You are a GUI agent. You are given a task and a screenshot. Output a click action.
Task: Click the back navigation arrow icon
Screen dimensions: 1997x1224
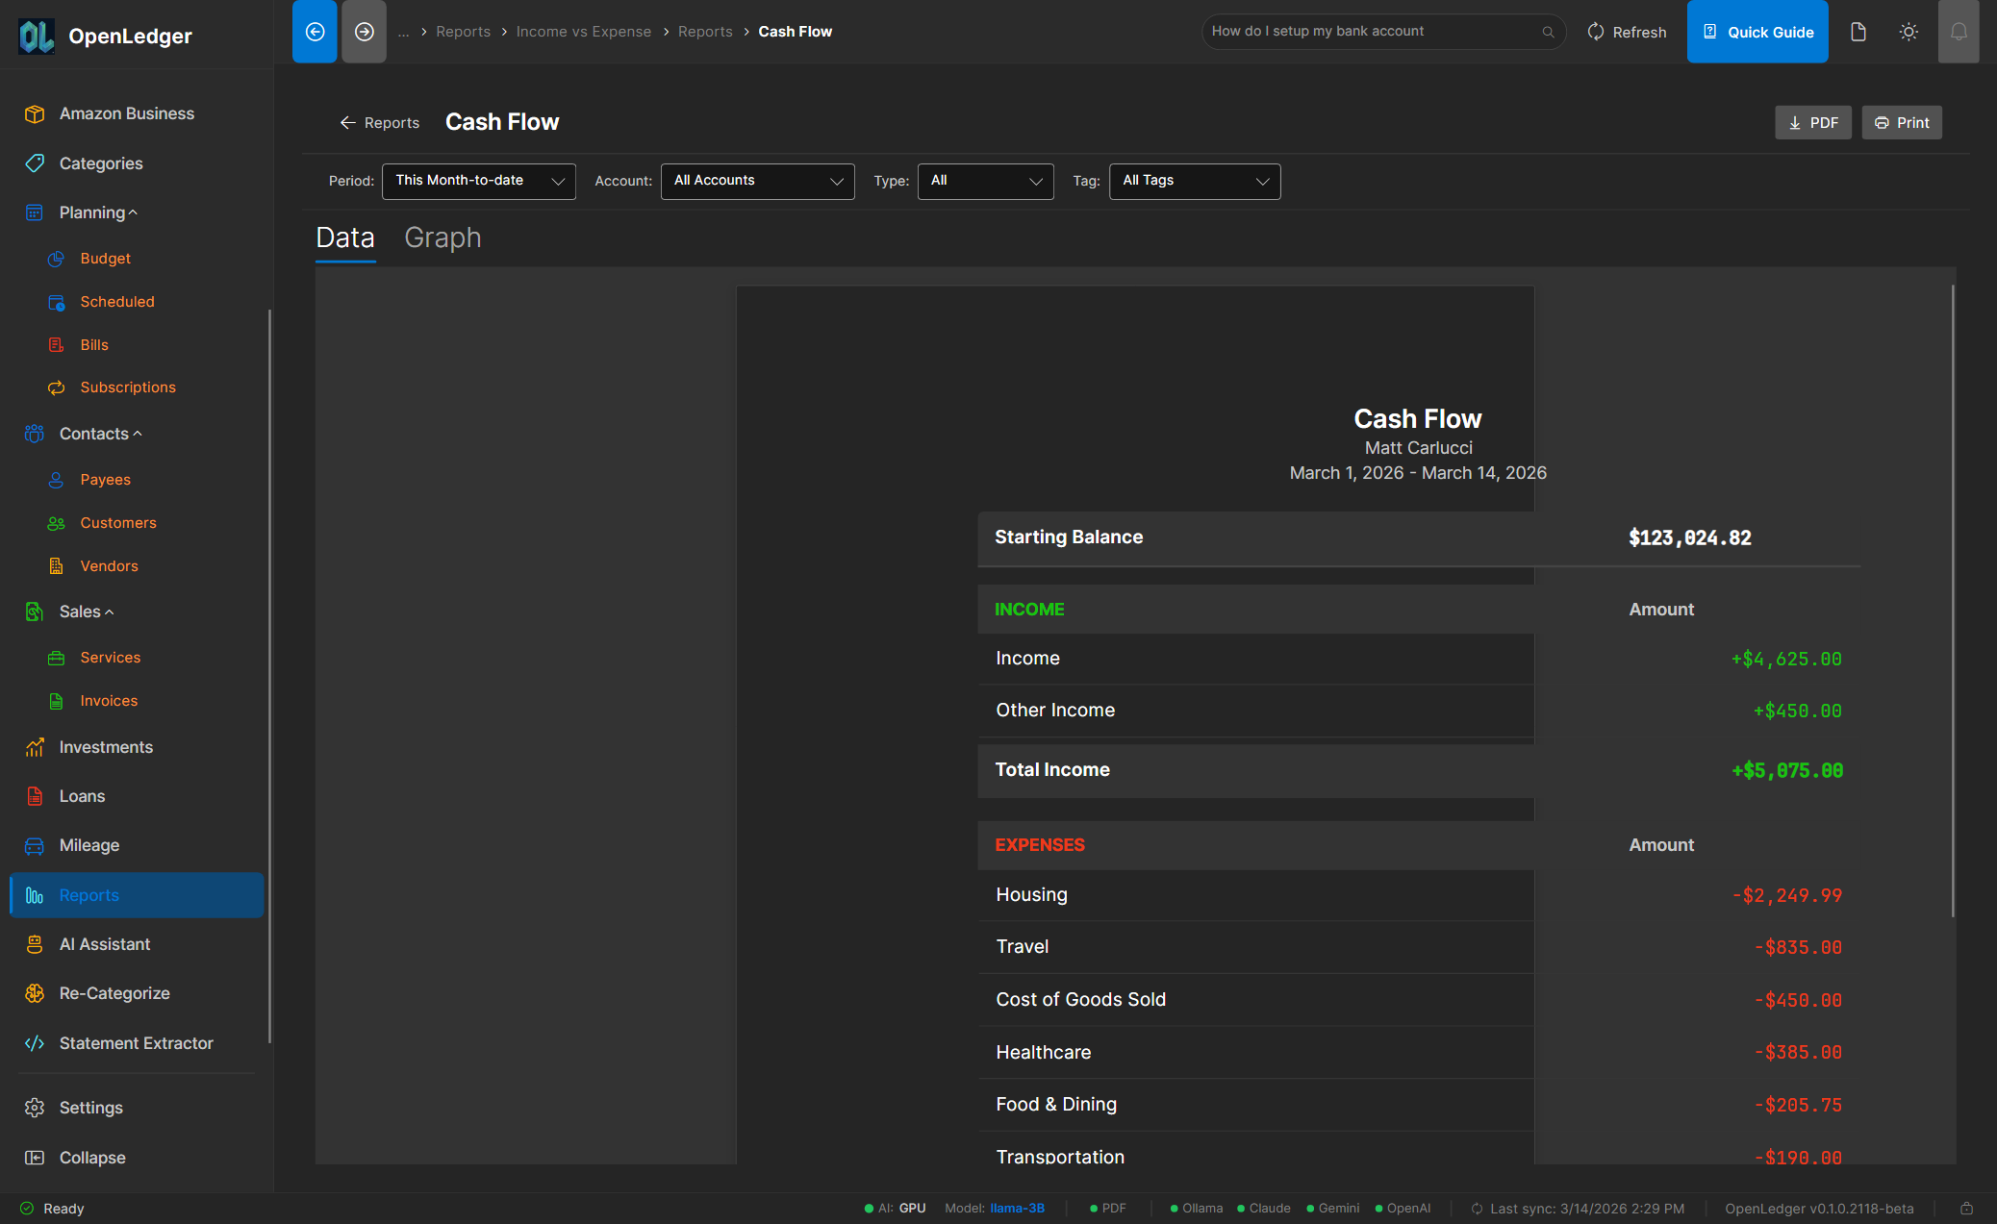315,32
